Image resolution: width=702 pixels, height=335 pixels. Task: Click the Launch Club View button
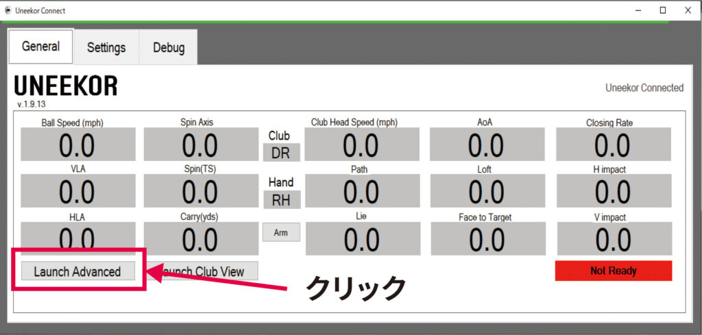(x=202, y=271)
